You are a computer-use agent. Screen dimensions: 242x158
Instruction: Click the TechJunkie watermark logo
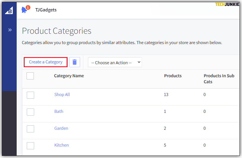point(227,4)
